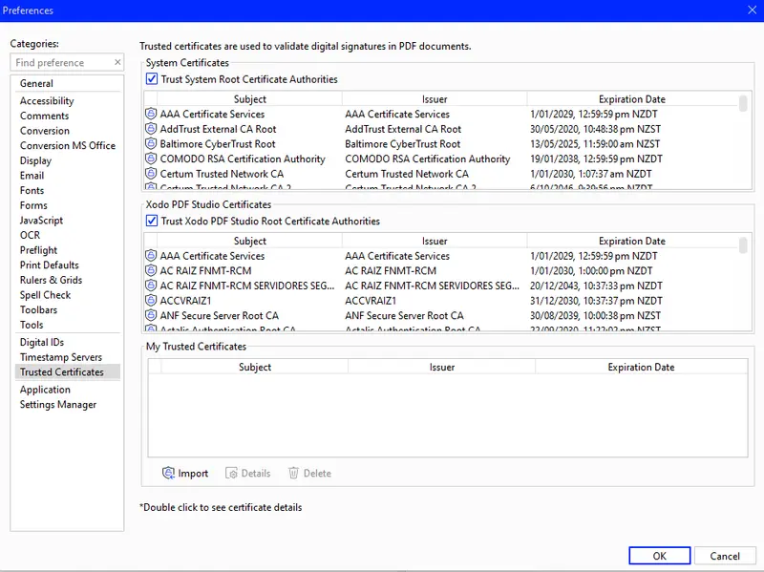Open the General category

(36, 83)
